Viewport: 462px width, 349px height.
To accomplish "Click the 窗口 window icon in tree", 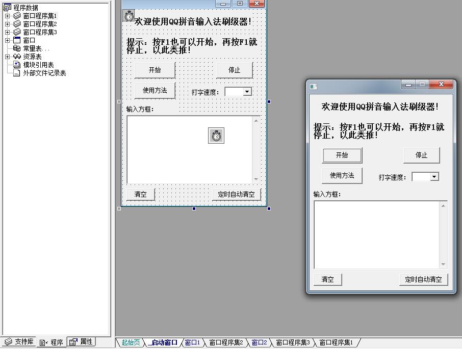I will [x=17, y=40].
